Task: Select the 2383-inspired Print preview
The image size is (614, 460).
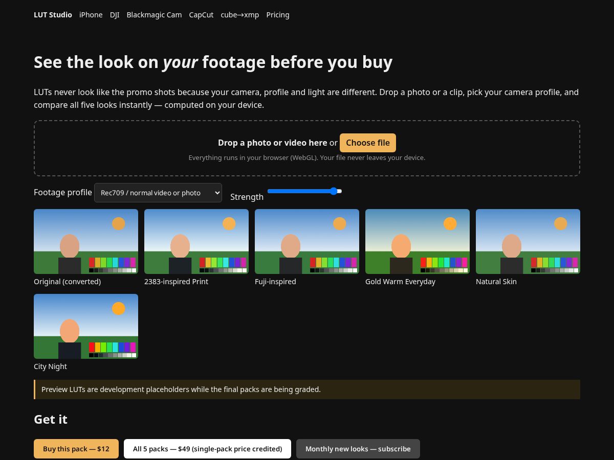Action: (196, 241)
